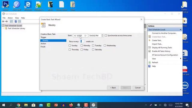Screen dimensions: 192x108
Task: Check the Thursday checkbox
Action: click(70, 49)
